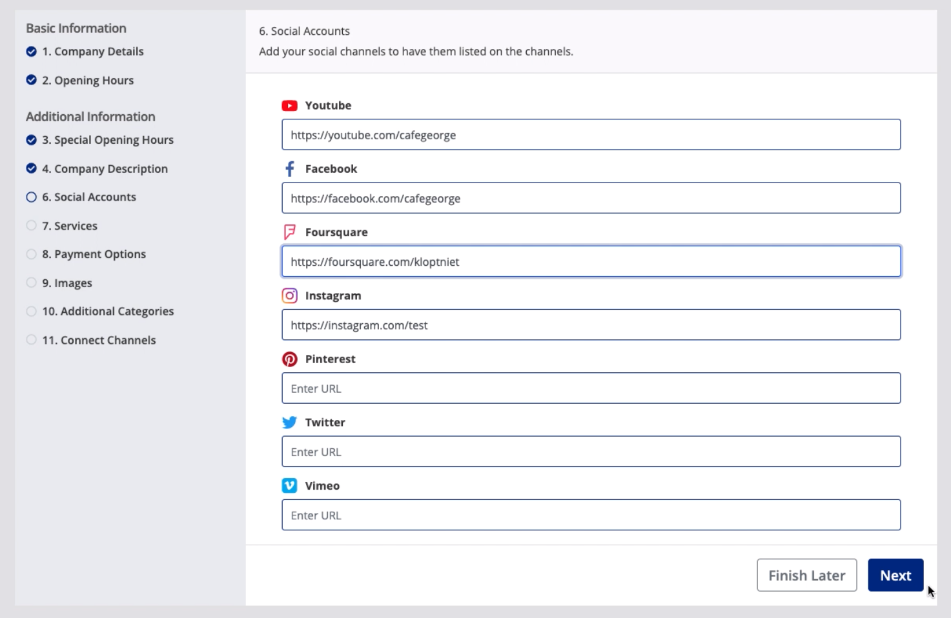Click the checkmark beside Company Description
This screenshot has width=951, height=618.
tap(31, 168)
